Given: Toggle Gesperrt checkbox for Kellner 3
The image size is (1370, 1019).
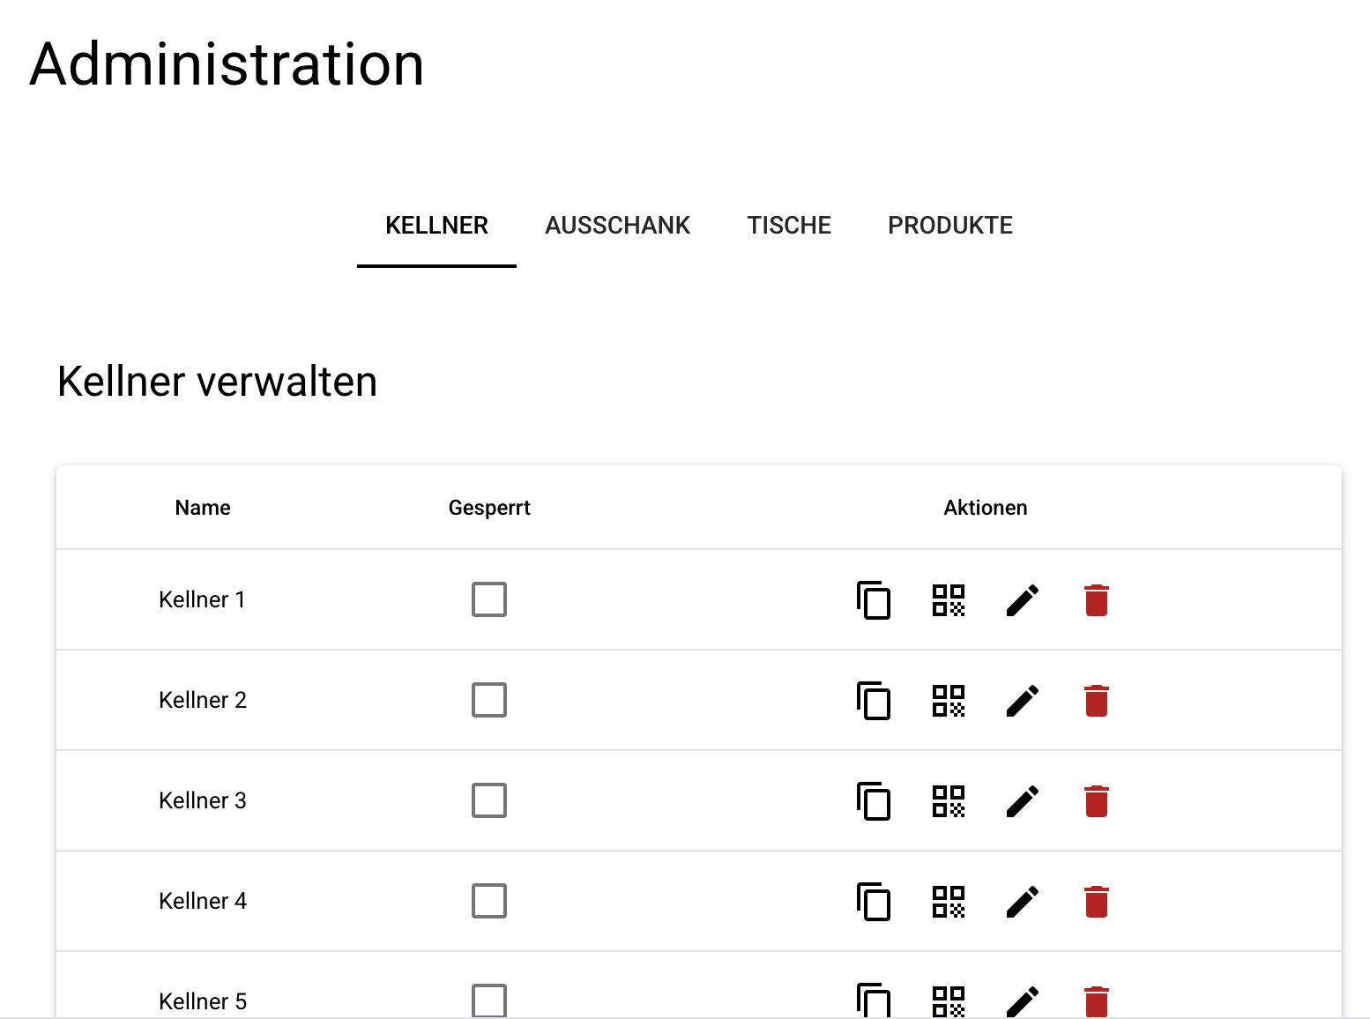Looking at the screenshot, I should pos(489,800).
